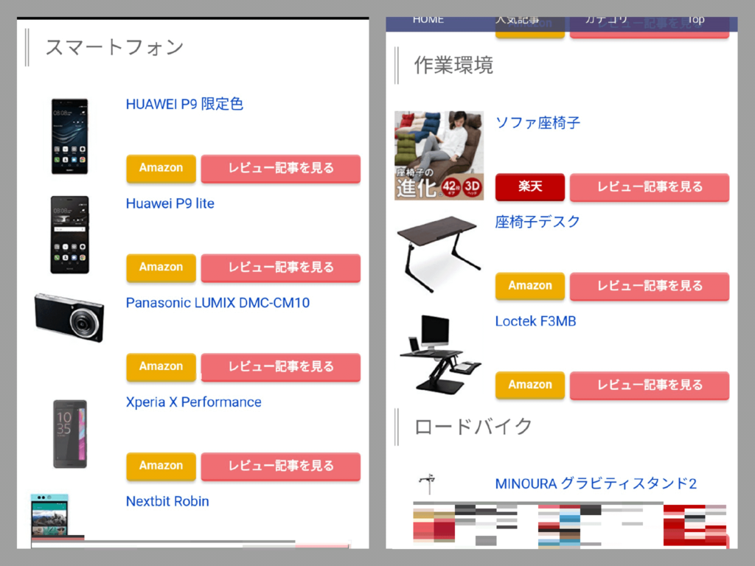View review article for Loctek F3MB
The height and width of the screenshot is (566, 755).
point(650,385)
